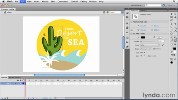The image size is (178, 100).
Task: Click the Y position value
Action: coord(156,26)
